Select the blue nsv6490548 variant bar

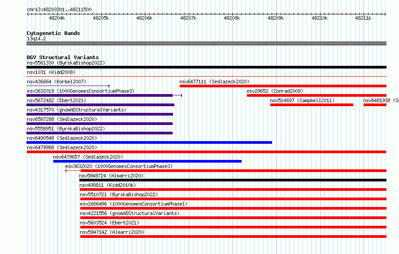click(x=149, y=142)
